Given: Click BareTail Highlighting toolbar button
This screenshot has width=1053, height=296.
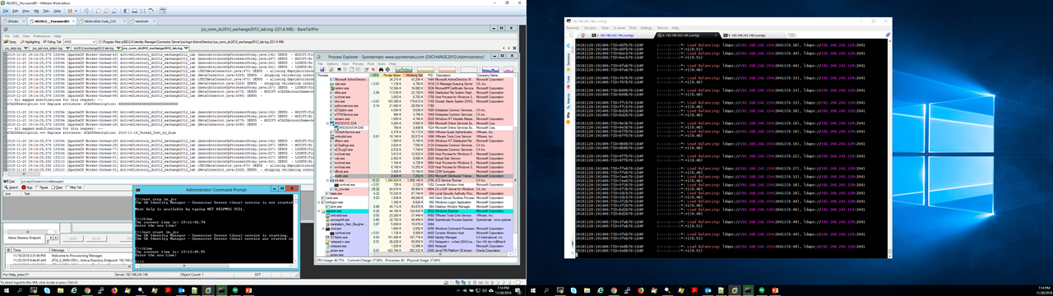Looking at the screenshot, I should 30,42.
